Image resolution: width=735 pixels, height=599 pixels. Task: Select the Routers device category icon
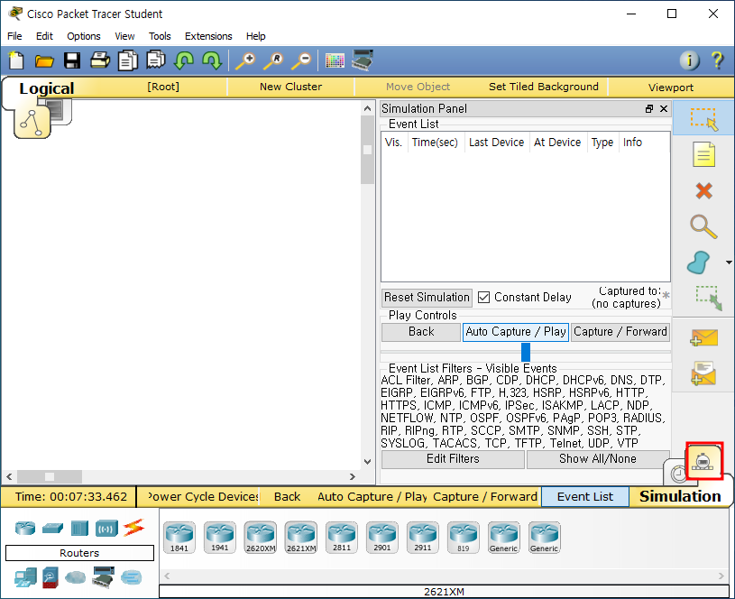point(25,528)
